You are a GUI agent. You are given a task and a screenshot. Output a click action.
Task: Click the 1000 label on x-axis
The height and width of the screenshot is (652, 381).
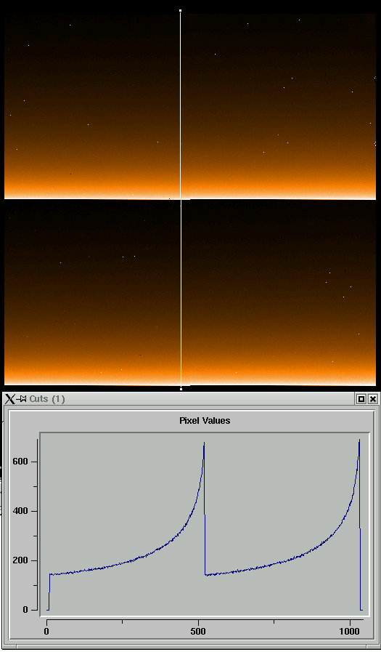tap(350, 632)
